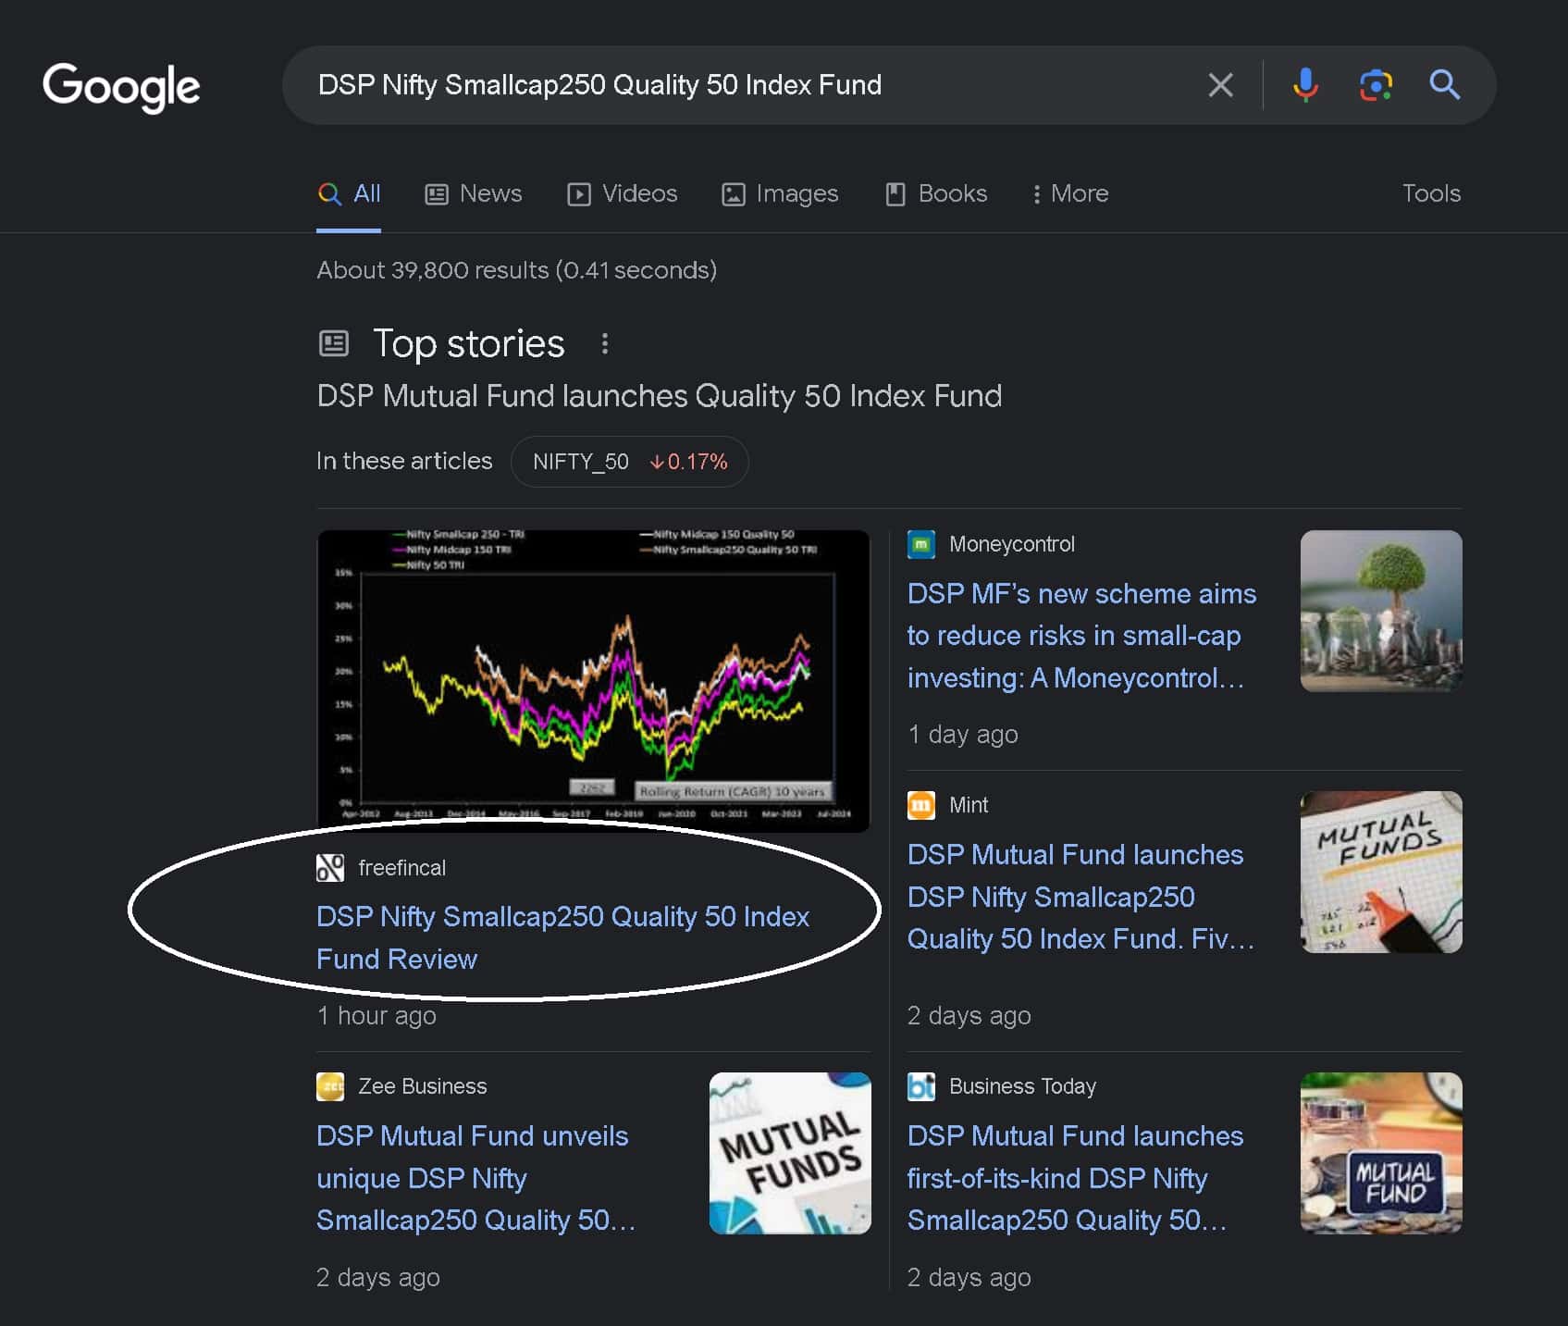This screenshot has height=1326, width=1568.
Task: Click the Moneycontrol source name
Action: coord(1012,544)
